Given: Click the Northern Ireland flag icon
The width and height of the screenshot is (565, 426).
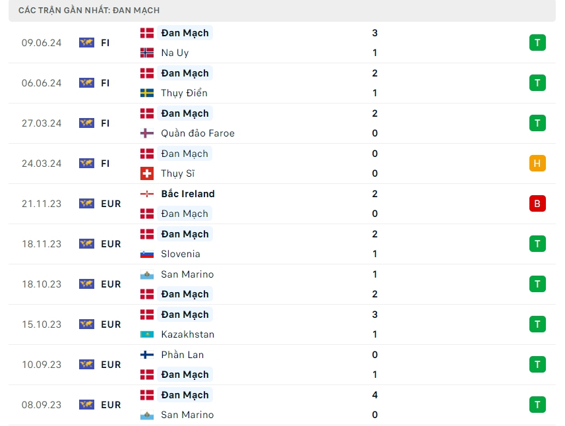Looking at the screenshot, I should (147, 194).
